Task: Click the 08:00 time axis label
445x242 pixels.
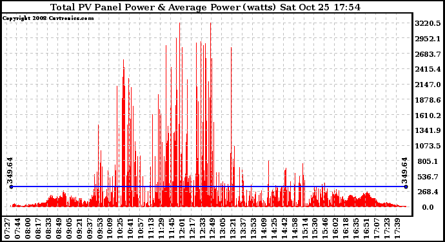Action: click(x=28, y=228)
